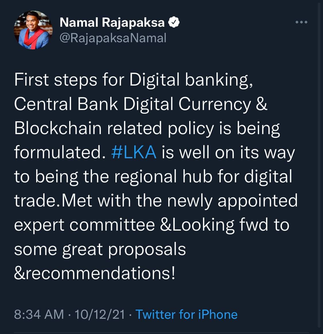Click the phrase Central Bank Digital Currency
Screen dimensions: 323x334
click(x=132, y=104)
